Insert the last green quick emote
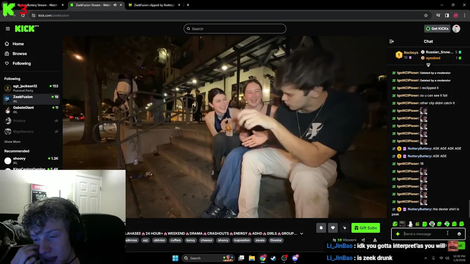The width and height of the screenshot is (470, 264). (462, 224)
